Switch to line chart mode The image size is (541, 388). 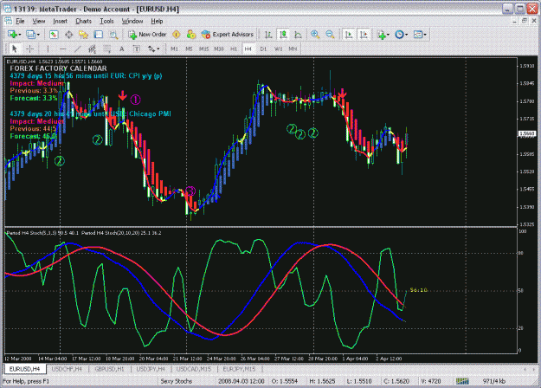pos(298,35)
